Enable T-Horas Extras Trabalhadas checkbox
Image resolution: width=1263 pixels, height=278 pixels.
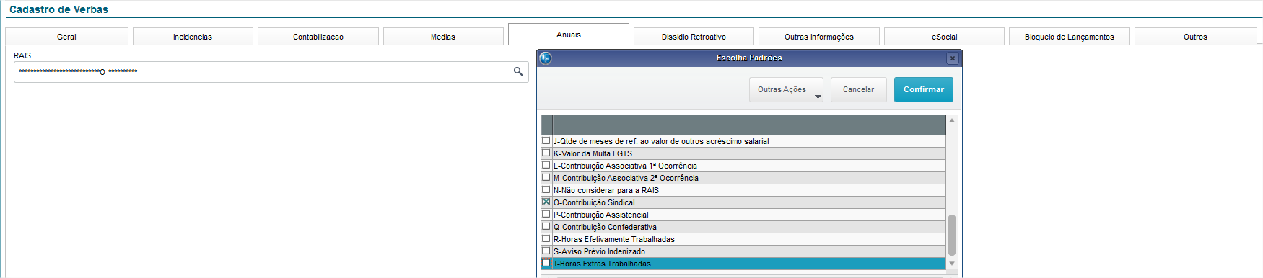coord(546,264)
